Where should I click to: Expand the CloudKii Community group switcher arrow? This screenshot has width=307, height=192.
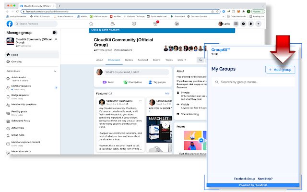pyautogui.click(x=56, y=39)
